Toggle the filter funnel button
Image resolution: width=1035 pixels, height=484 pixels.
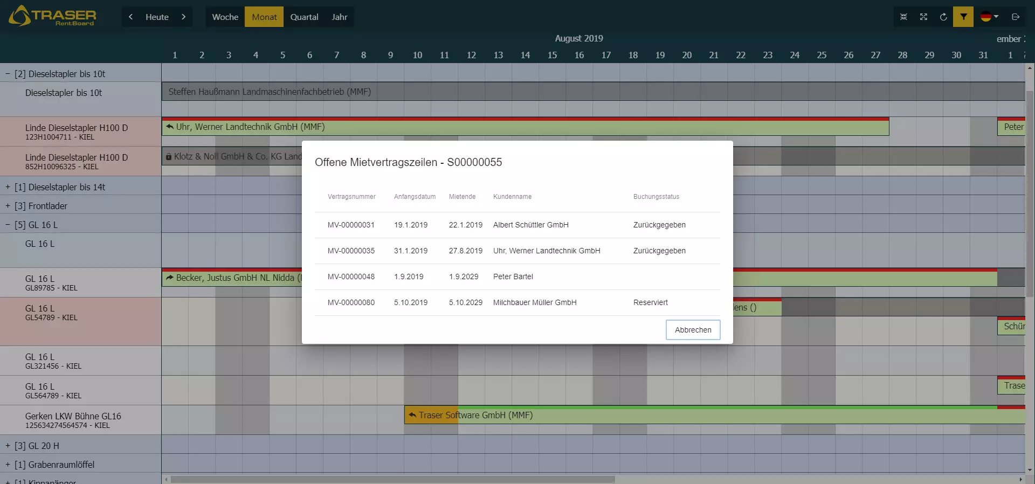coord(963,17)
